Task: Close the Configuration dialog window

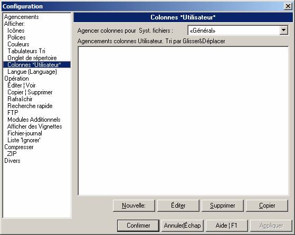Action: pos(288,6)
